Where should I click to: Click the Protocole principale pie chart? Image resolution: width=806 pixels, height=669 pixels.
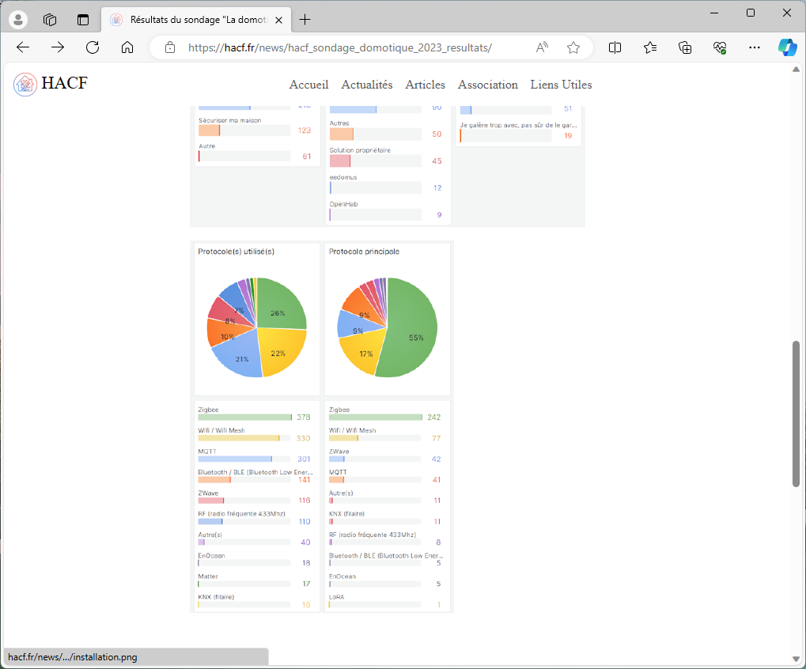tap(388, 327)
